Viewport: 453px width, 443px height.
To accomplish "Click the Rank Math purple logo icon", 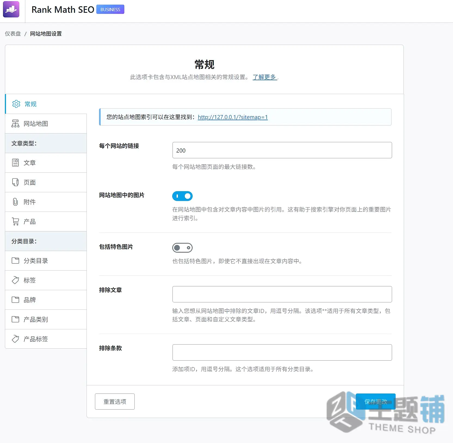I will click(11, 9).
